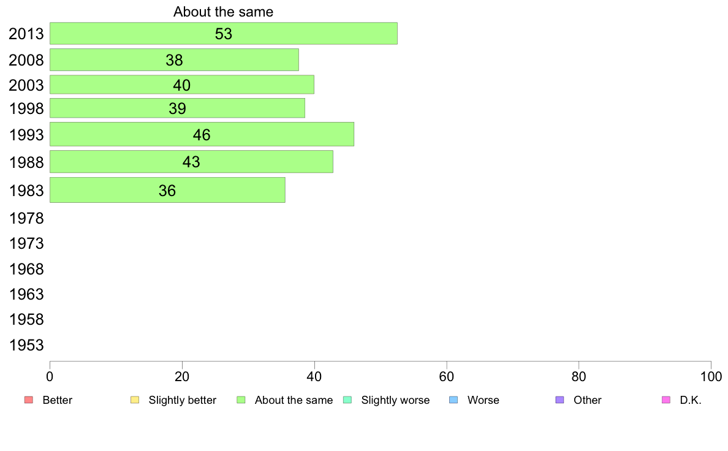The image size is (728, 451).
Task: Click the Slightly worse legend label
Action: 396,400
